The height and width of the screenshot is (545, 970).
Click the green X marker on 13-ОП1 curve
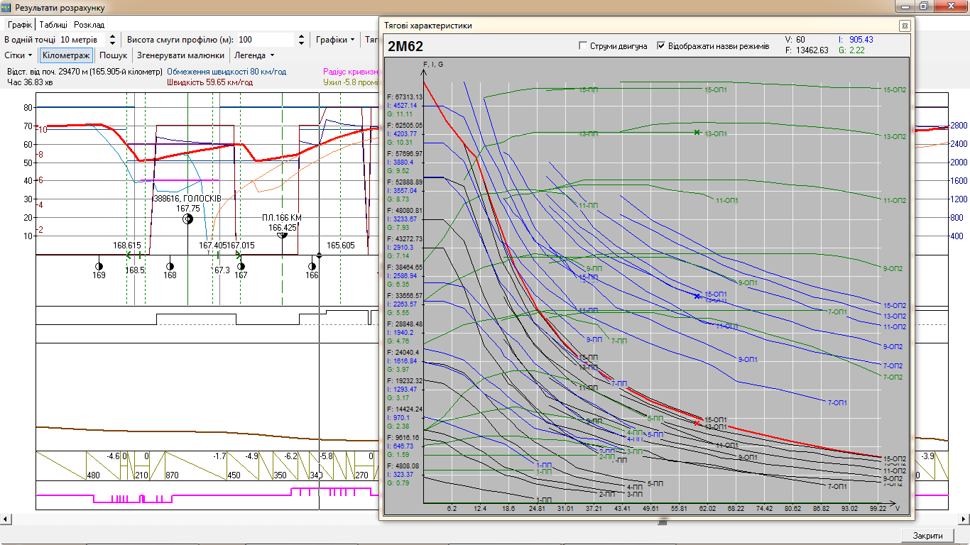tap(697, 133)
